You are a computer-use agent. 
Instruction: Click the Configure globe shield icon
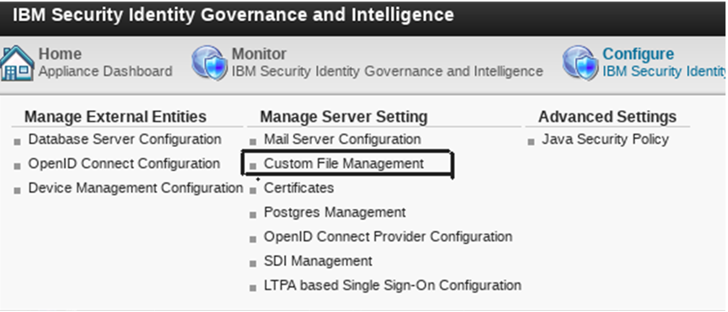(x=580, y=63)
